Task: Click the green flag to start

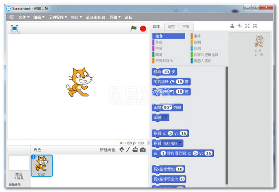Action: tap(133, 28)
